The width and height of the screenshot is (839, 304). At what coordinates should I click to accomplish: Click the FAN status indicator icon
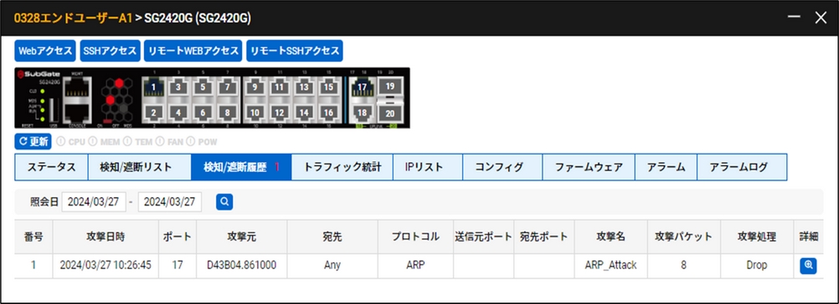tap(159, 142)
